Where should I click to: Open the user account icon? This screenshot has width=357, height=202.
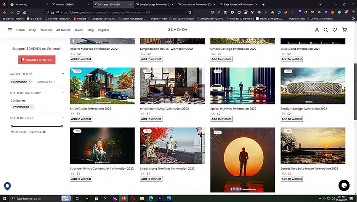(x=317, y=30)
